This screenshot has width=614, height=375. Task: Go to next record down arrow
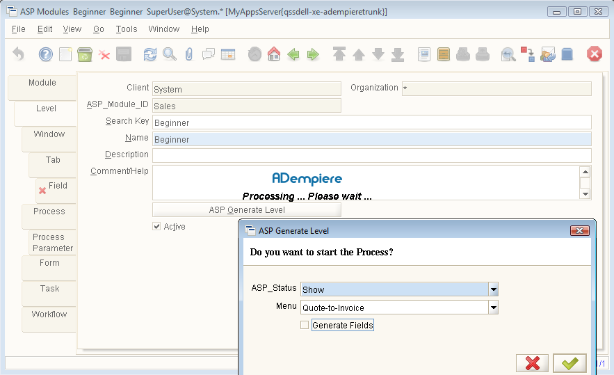click(x=378, y=54)
